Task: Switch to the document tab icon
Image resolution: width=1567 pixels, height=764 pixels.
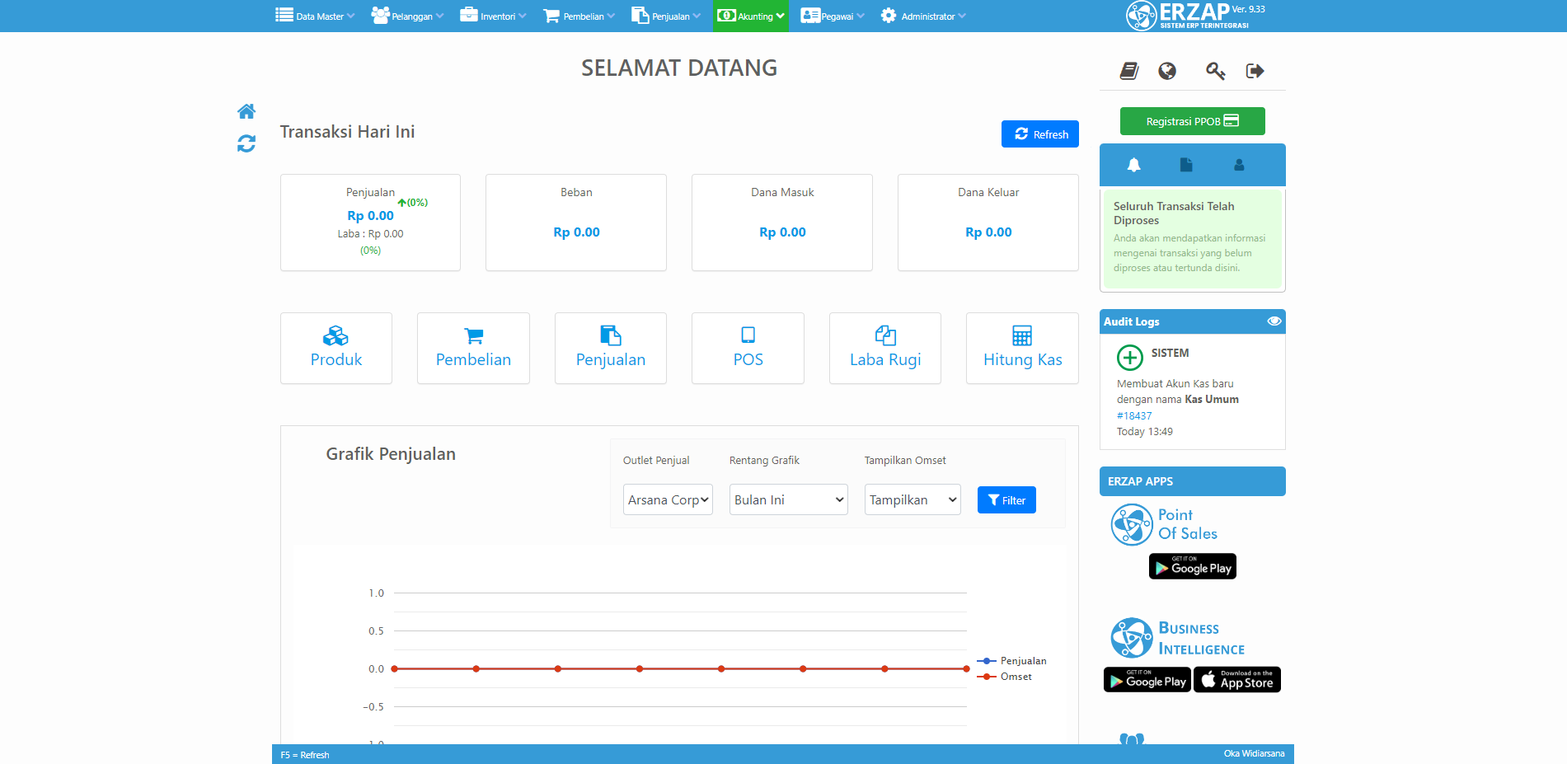Action: 1186,165
